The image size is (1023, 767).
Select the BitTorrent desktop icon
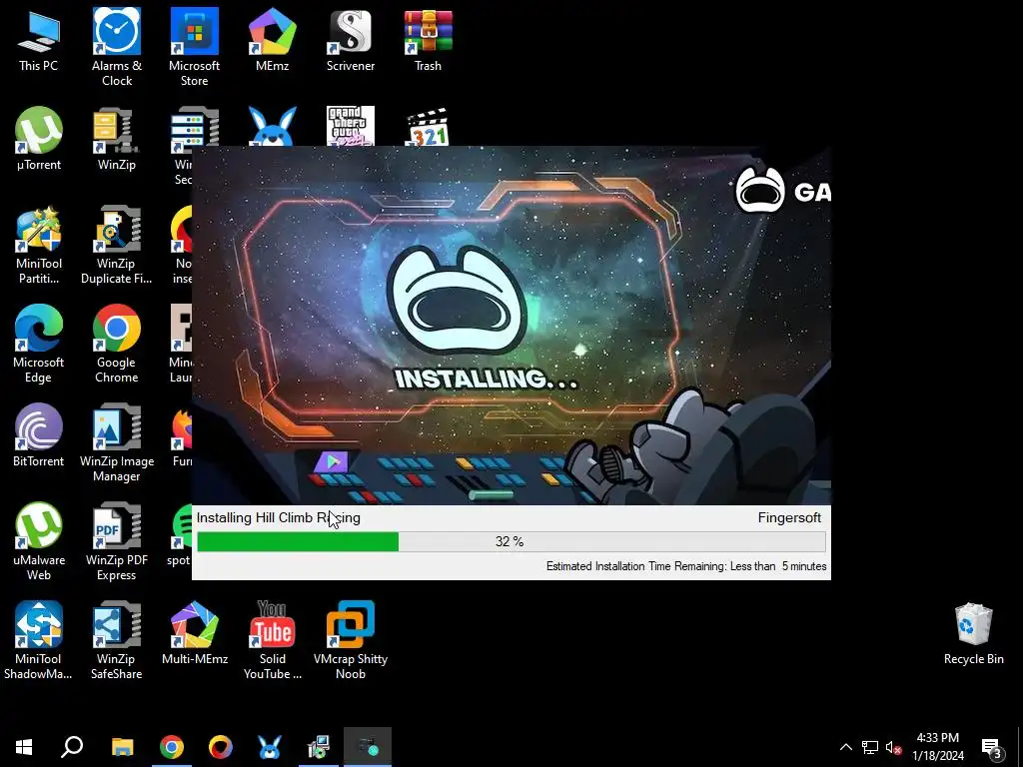point(39,435)
